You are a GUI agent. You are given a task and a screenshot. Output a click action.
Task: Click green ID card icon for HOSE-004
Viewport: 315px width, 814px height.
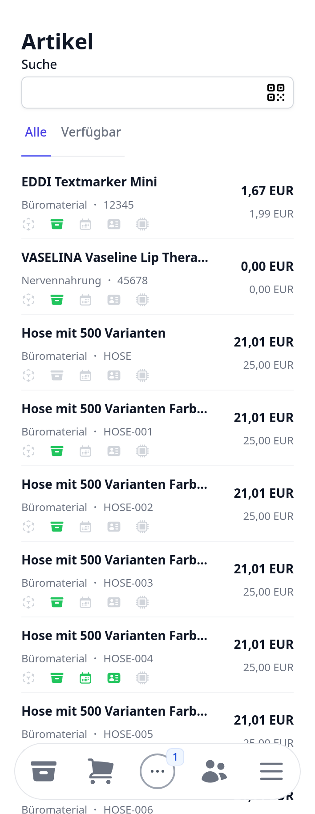114,678
